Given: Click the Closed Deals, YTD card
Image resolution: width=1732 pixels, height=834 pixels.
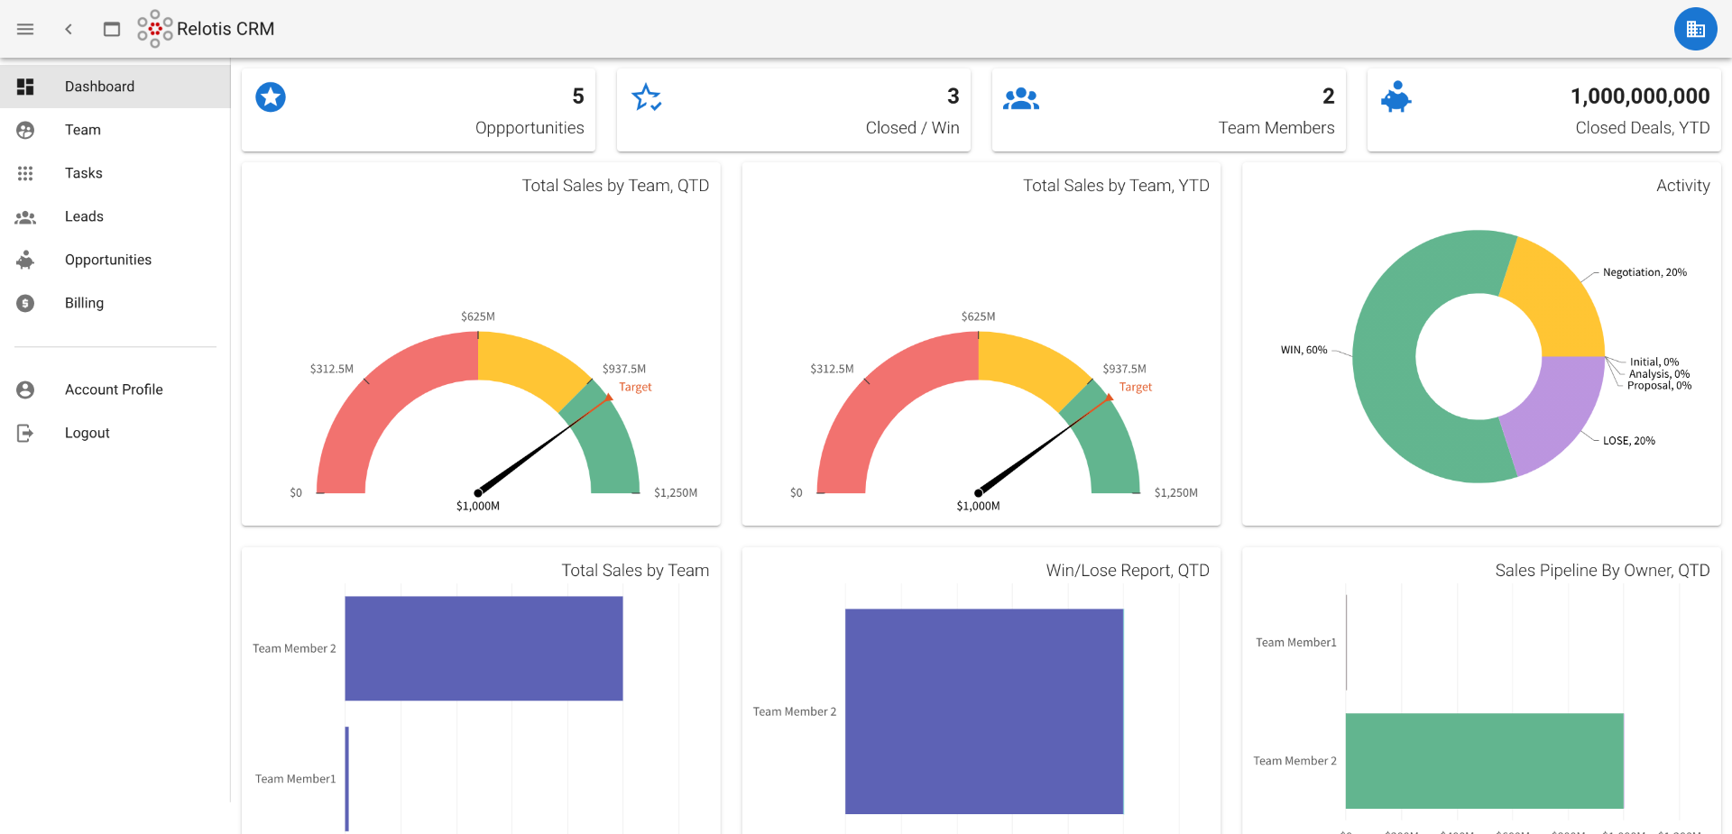Looking at the screenshot, I should tap(1543, 110).
